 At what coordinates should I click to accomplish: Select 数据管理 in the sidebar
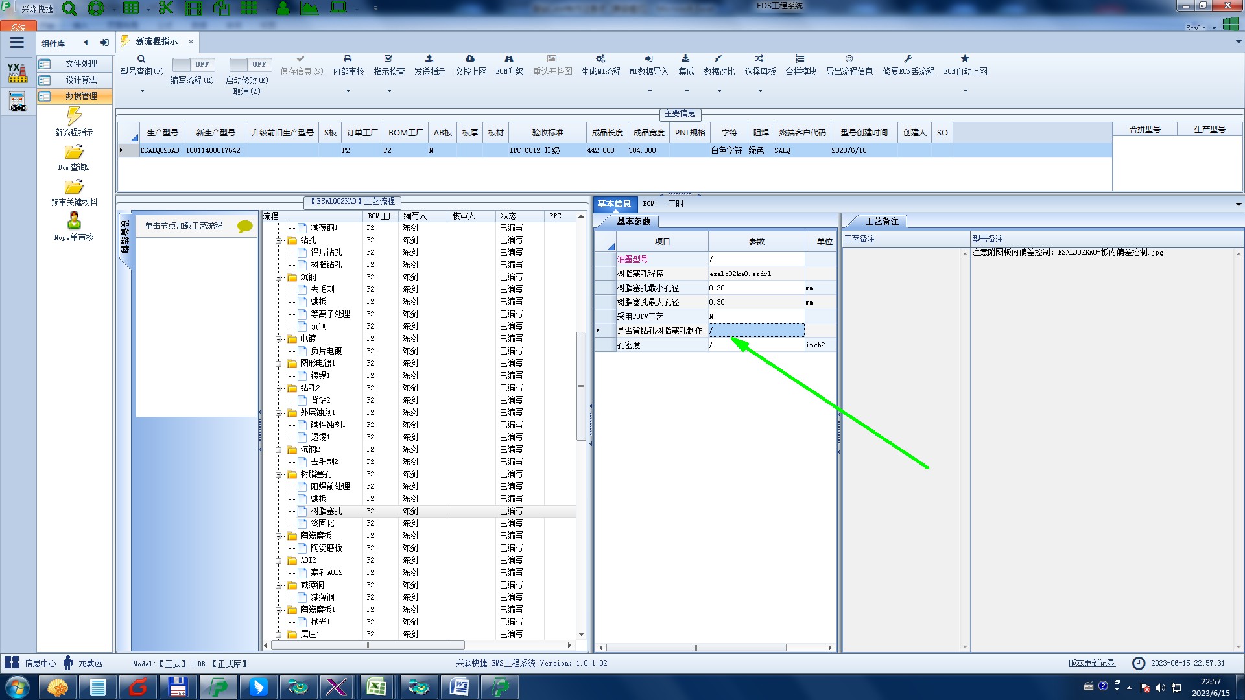(x=80, y=96)
